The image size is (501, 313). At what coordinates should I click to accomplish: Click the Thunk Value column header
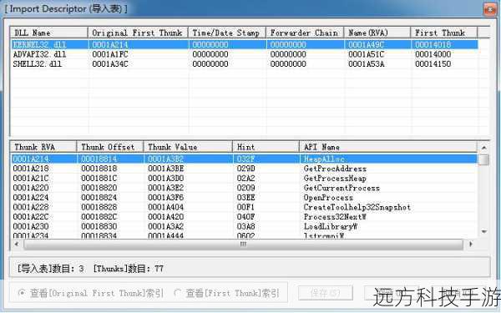tap(188, 147)
